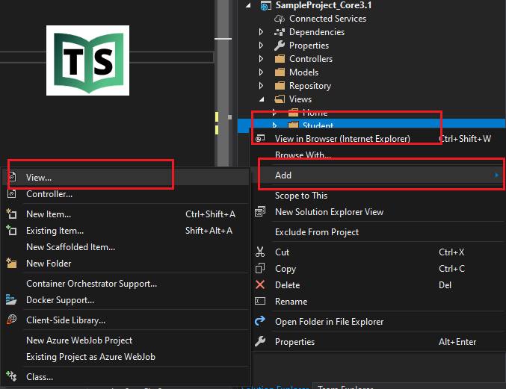Click the New Folder icon
506x389 pixels.
point(11,264)
